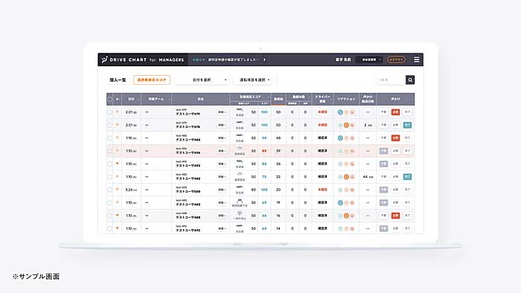Click the red 必要 button in the テストユーザ488 row

[x=395, y=216]
